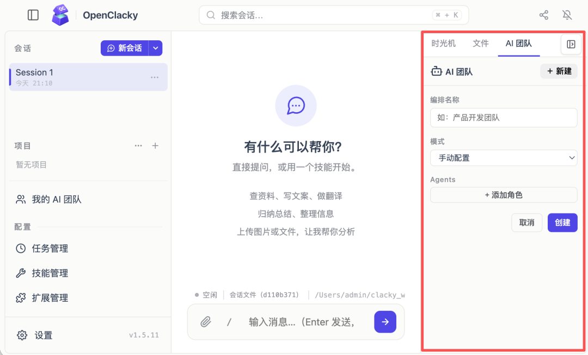Click the chat bubble icon in the center
Image resolution: width=588 pixels, height=355 pixels.
(x=296, y=106)
